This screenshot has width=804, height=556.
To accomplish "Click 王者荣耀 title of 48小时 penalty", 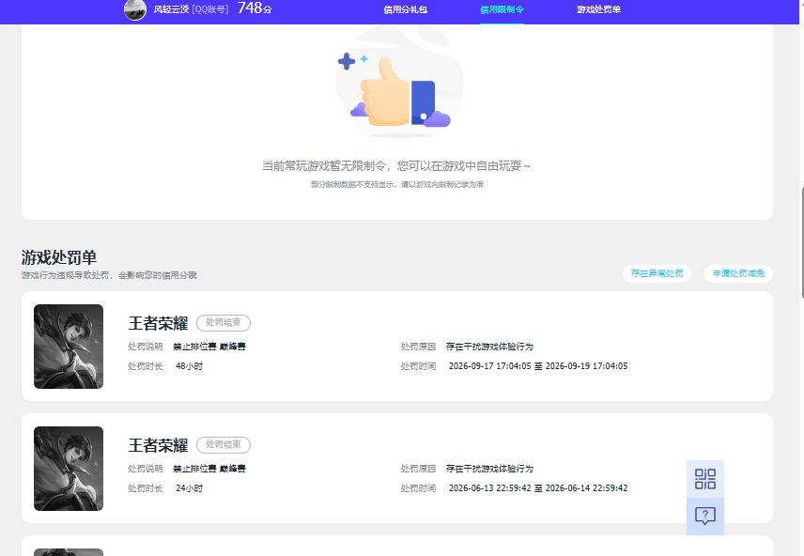I will point(158,323).
